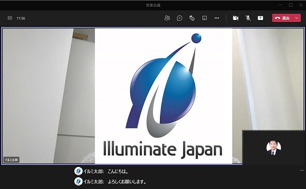Click the share content icon

[x=261, y=18]
